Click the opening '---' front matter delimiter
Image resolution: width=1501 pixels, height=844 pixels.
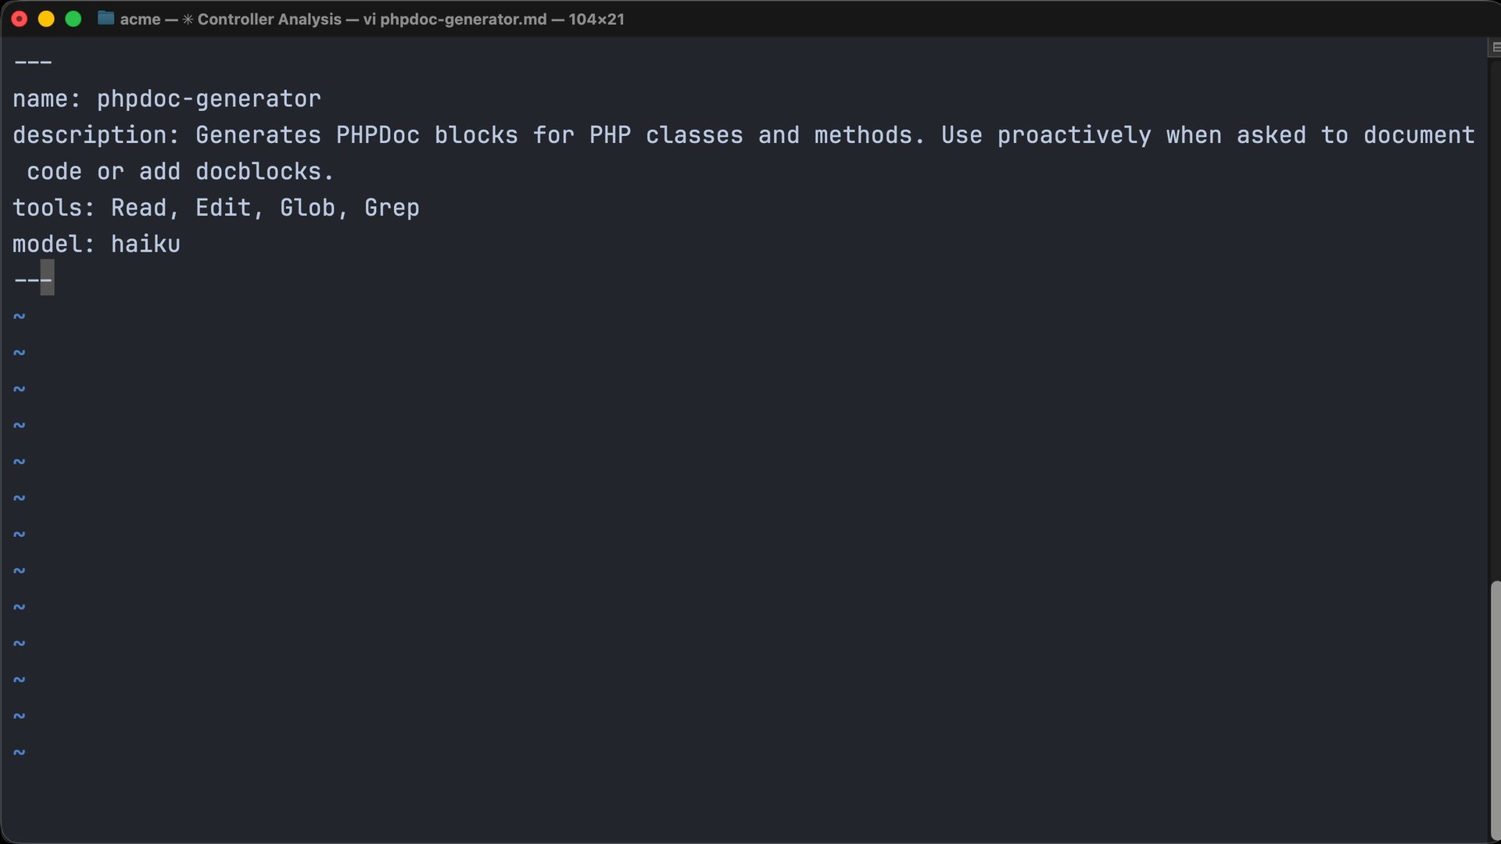tap(33, 63)
